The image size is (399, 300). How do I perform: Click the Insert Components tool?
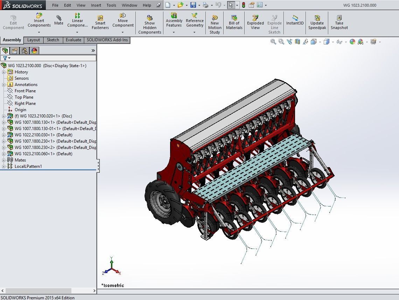(x=39, y=20)
